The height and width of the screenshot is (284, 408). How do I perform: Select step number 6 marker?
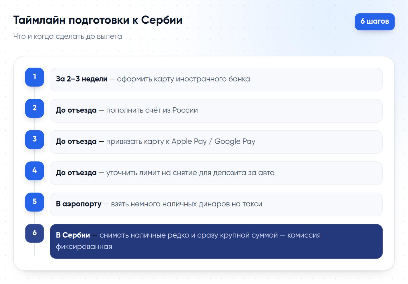[x=34, y=233]
